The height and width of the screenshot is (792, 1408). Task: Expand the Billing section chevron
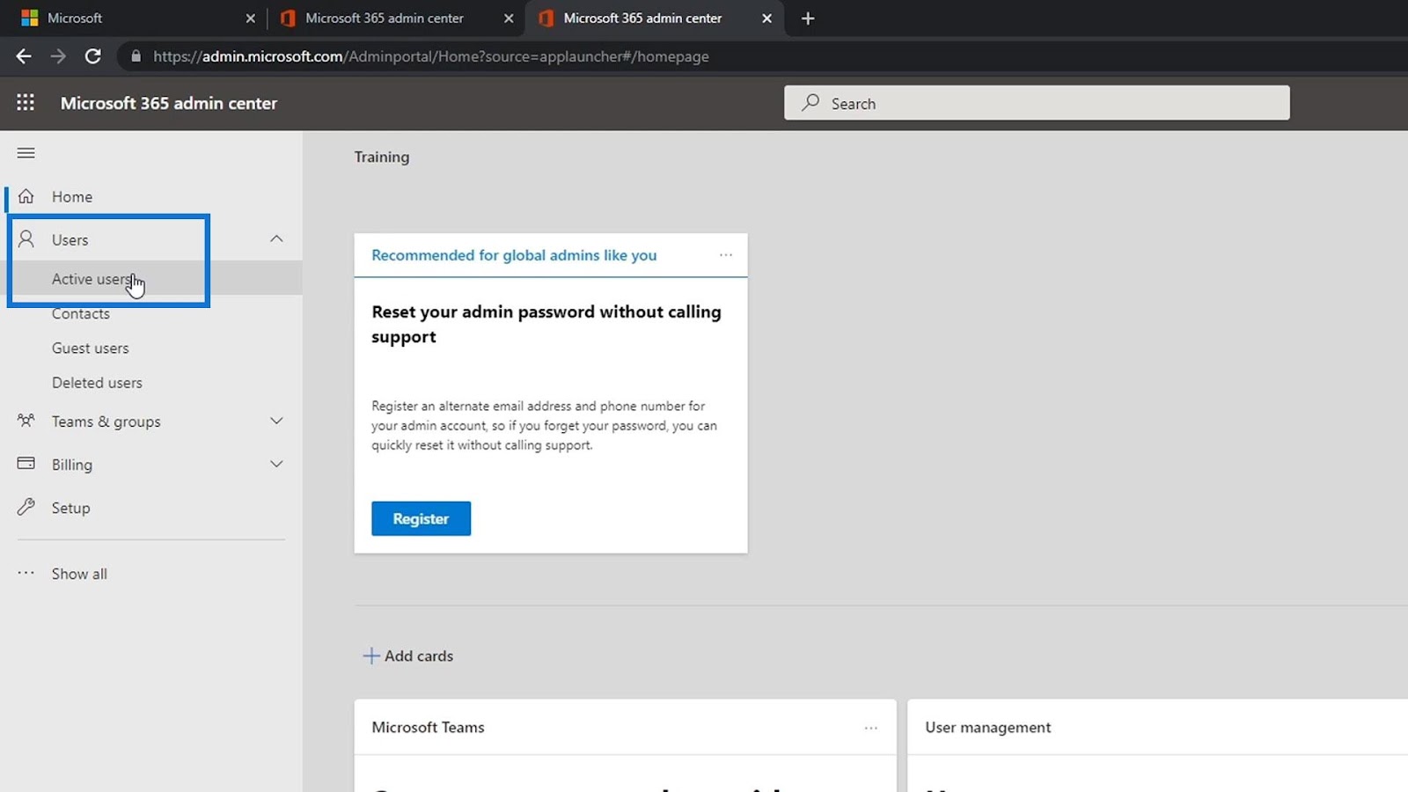point(276,464)
